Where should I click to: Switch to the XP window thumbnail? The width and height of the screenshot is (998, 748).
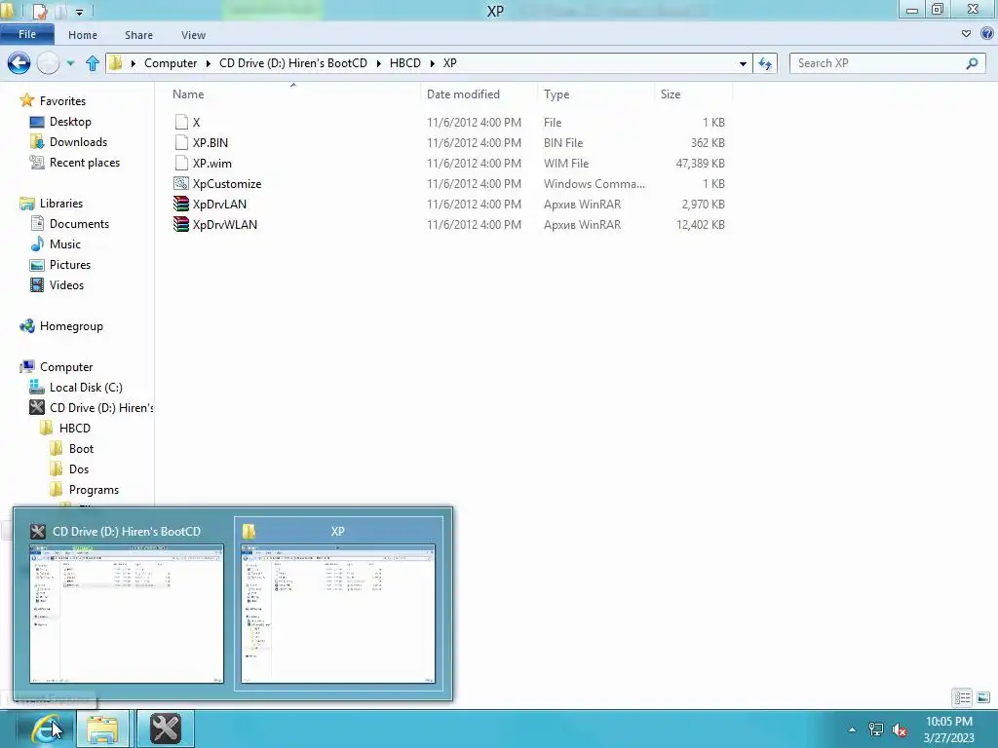338,603
